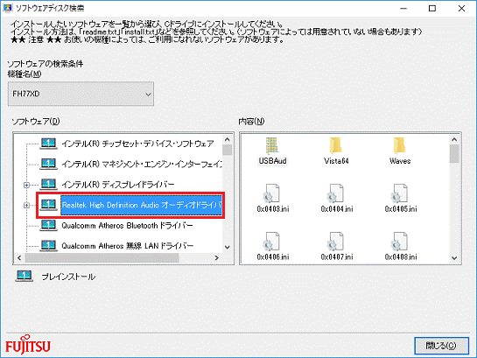Click the Qualcomm Atheros wireless LAN laptop icon

[48, 246]
